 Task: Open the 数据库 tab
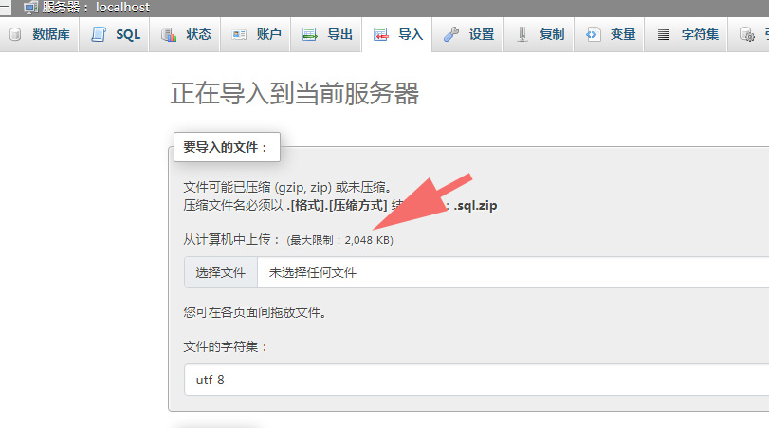40,34
